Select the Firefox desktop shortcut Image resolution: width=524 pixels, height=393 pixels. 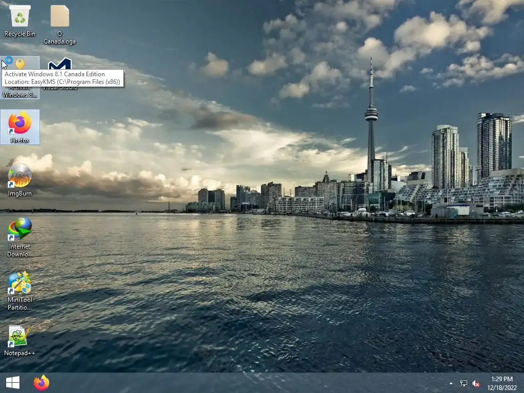coord(20,127)
